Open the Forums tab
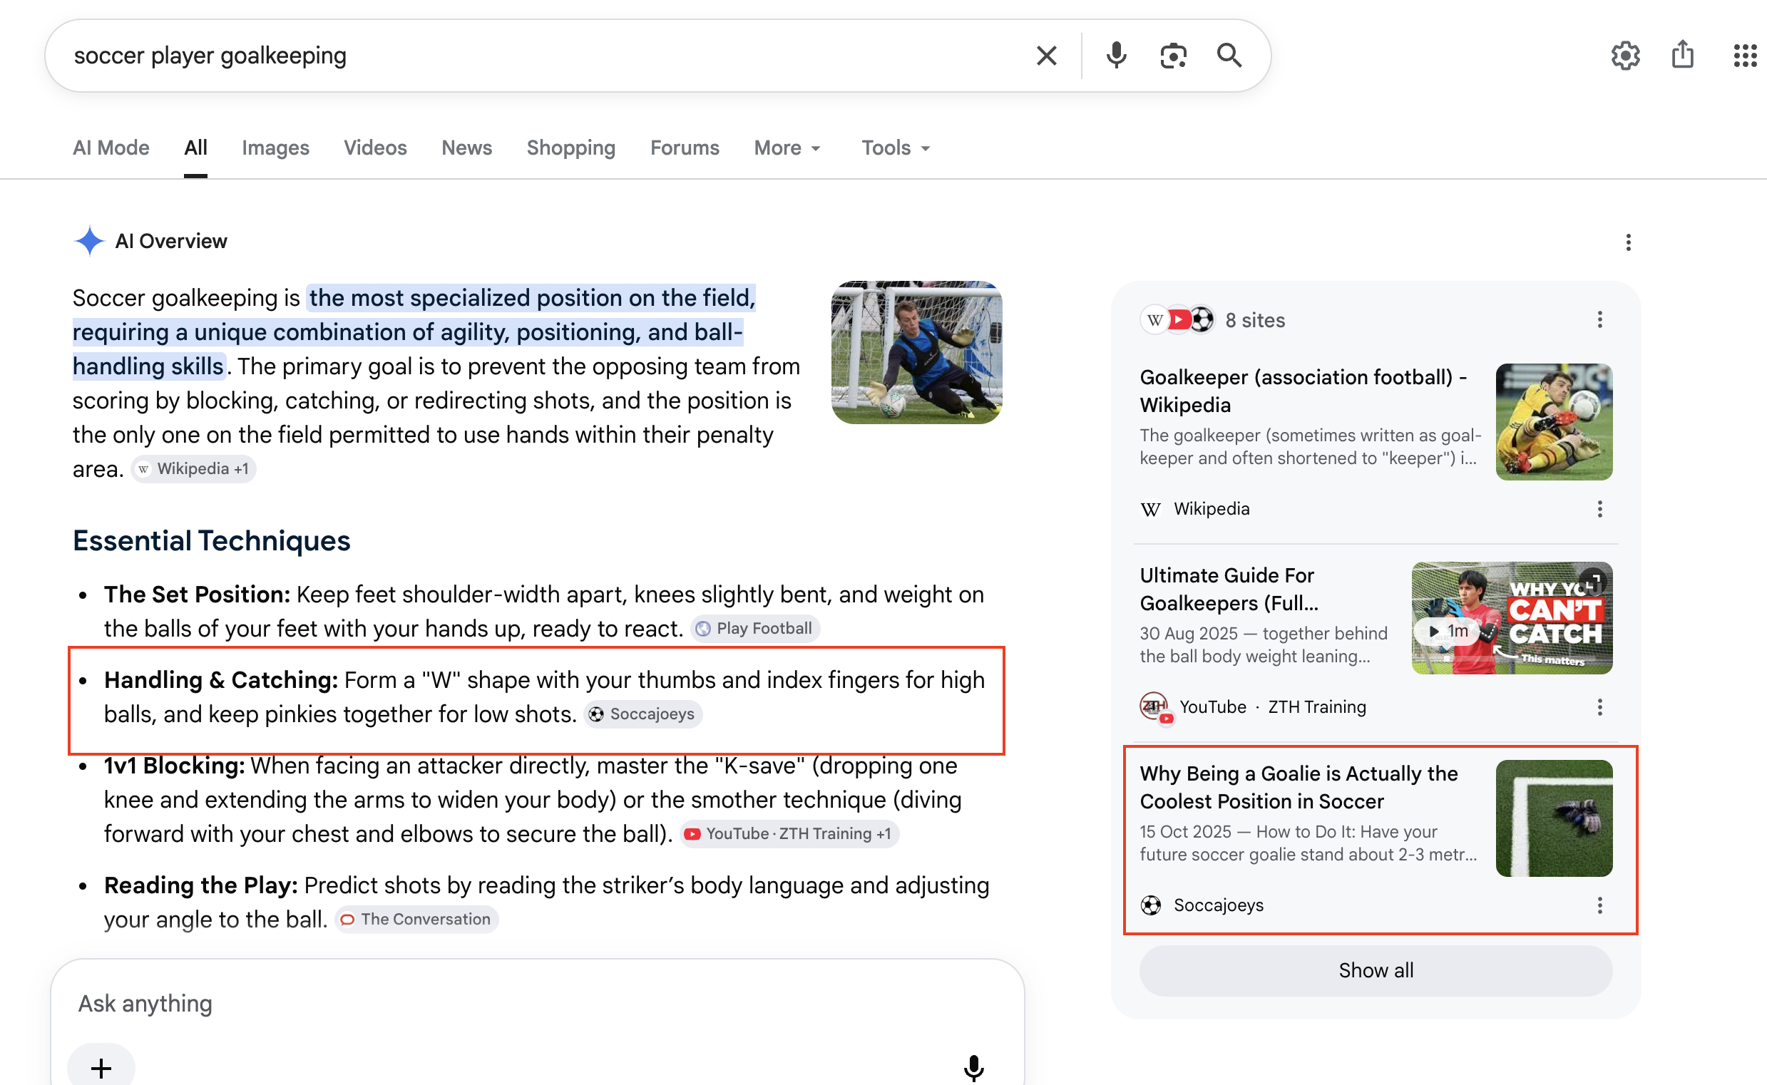The height and width of the screenshot is (1085, 1767). pyautogui.click(x=684, y=148)
